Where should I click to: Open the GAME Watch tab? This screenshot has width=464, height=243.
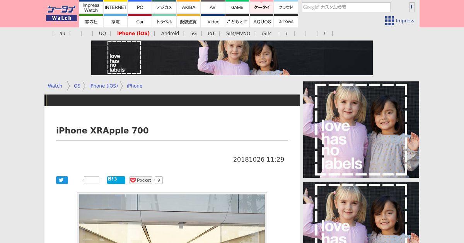pos(237,7)
